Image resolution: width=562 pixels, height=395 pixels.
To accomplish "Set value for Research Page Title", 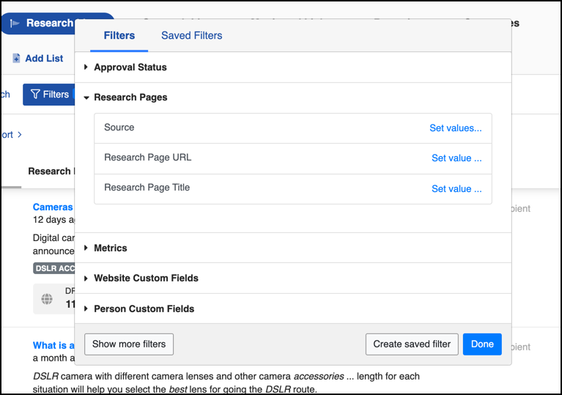I will tap(456, 189).
